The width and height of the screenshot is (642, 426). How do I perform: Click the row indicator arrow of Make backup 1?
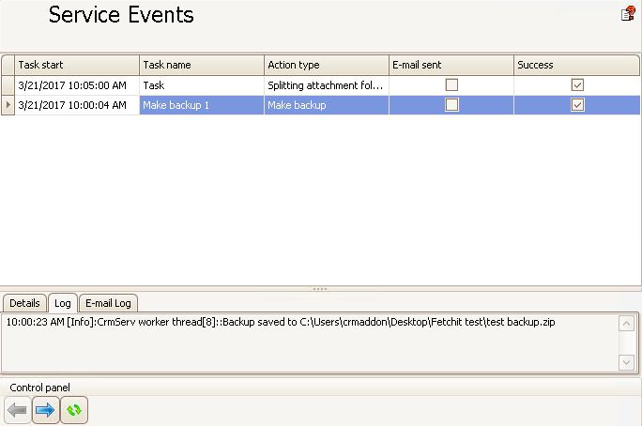[x=8, y=105]
